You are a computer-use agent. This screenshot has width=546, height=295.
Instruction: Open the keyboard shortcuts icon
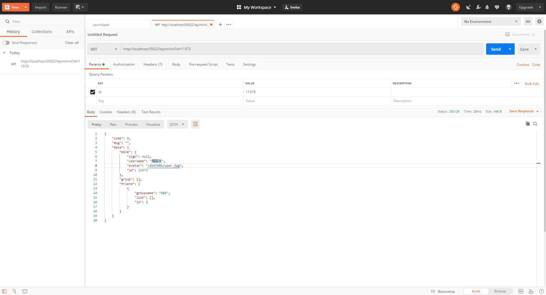(x=531, y=291)
